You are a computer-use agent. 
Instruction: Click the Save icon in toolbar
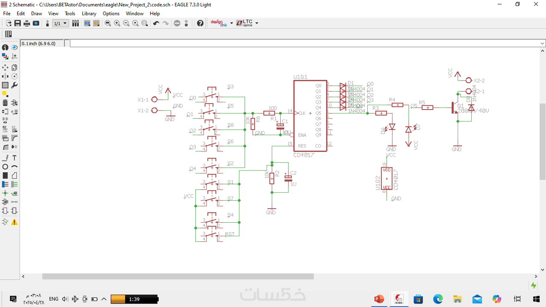click(17, 23)
